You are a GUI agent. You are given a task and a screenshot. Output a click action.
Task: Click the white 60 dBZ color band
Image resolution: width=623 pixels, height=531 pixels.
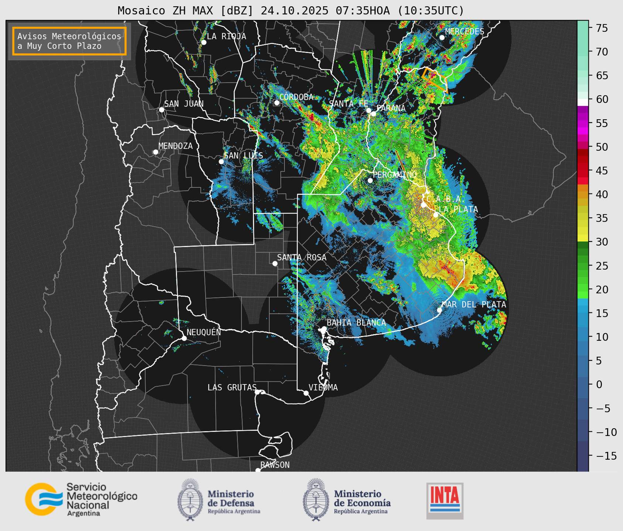tap(583, 102)
